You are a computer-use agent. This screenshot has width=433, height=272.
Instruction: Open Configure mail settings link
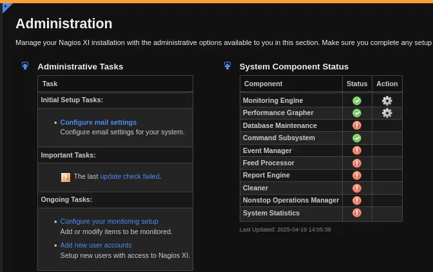98,122
